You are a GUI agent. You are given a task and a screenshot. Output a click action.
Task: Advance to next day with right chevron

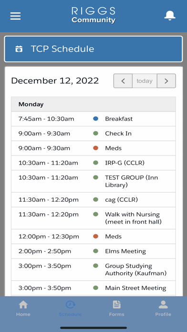[x=166, y=81]
